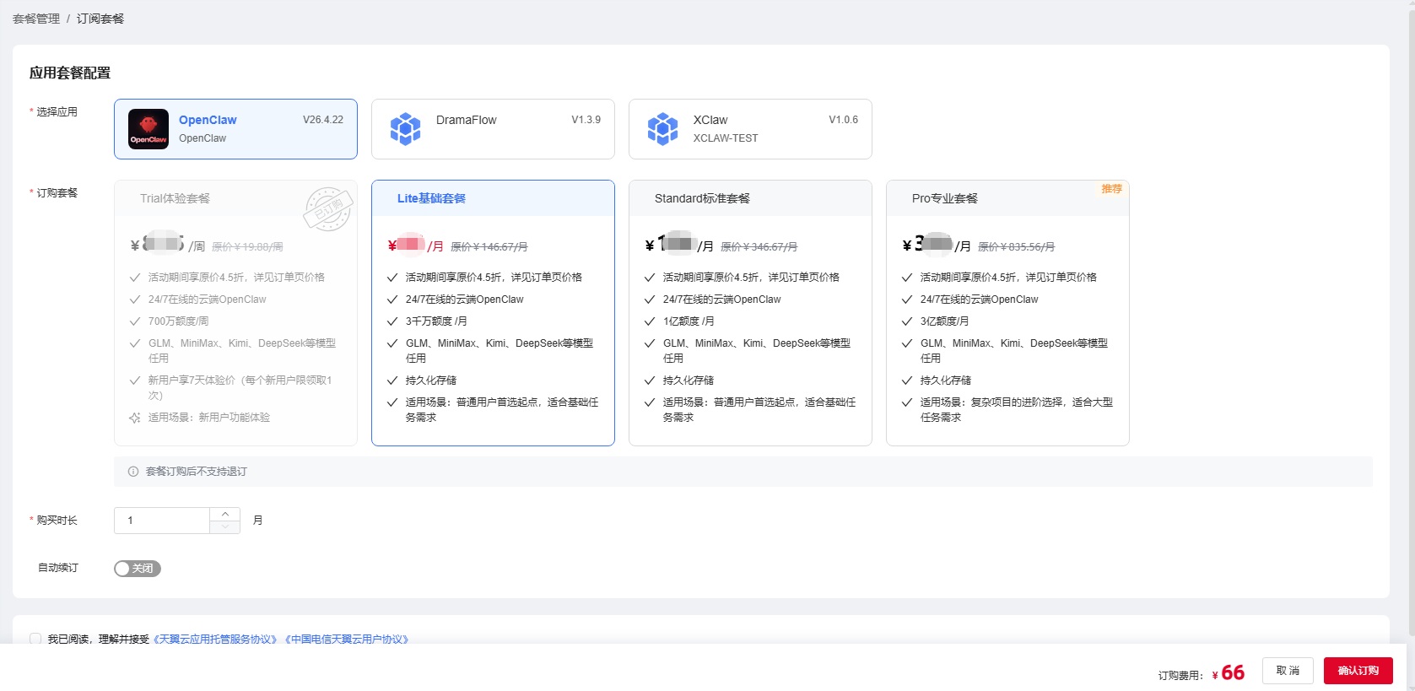Click the 3千万额度 /月 feature line
Screen dimensions: 1415x691
click(x=436, y=321)
